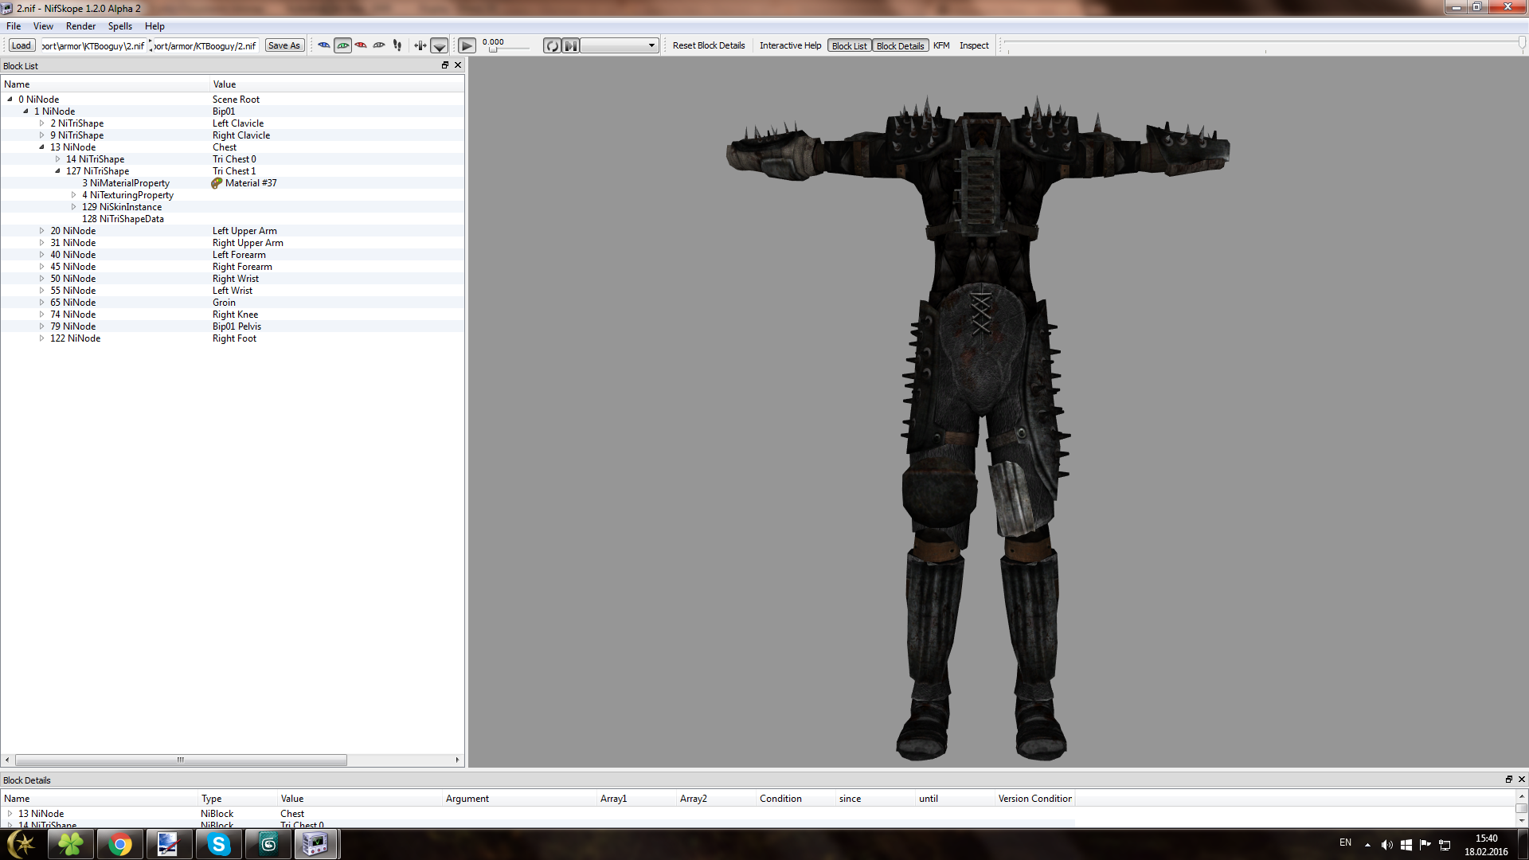Float the Block List panel
Image resolution: width=1529 pixels, height=860 pixels.
tap(445, 65)
